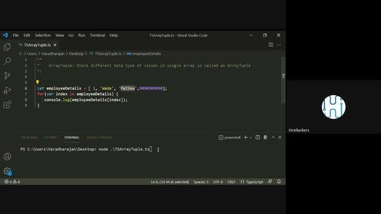Click the HireRankers participant avatar
This screenshot has width=381, height=214.
pyautogui.click(x=333, y=107)
